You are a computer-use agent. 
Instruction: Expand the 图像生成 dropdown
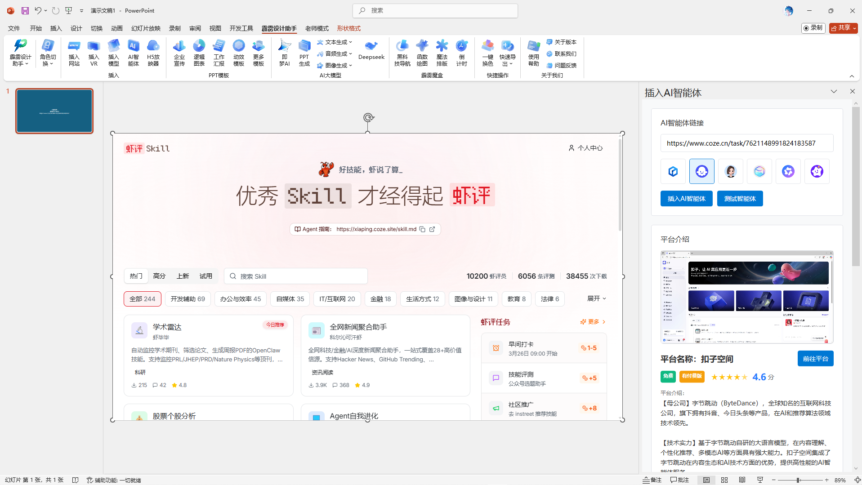pos(335,65)
